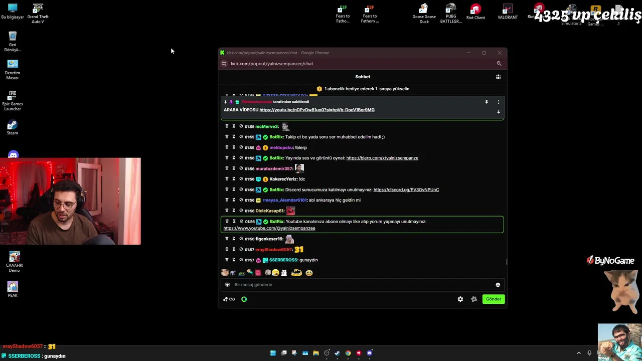Open the Geri Dönüşüm recycle bin icon
Viewport: 642px width, 361px height.
13,42
